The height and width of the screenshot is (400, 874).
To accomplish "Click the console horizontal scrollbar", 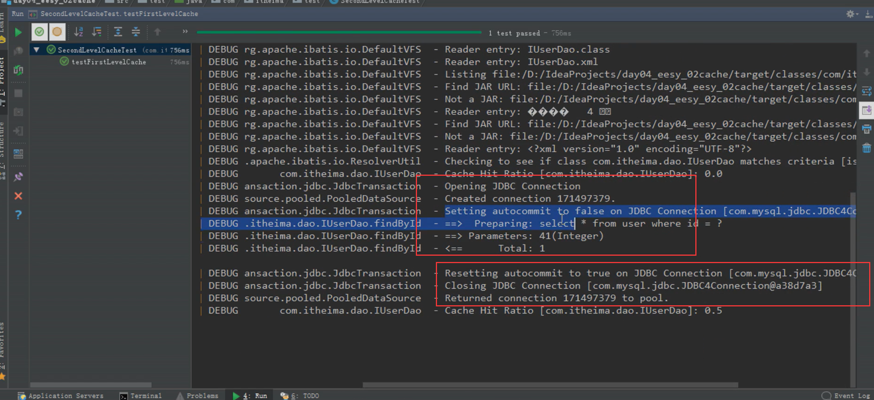I will pos(550,385).
